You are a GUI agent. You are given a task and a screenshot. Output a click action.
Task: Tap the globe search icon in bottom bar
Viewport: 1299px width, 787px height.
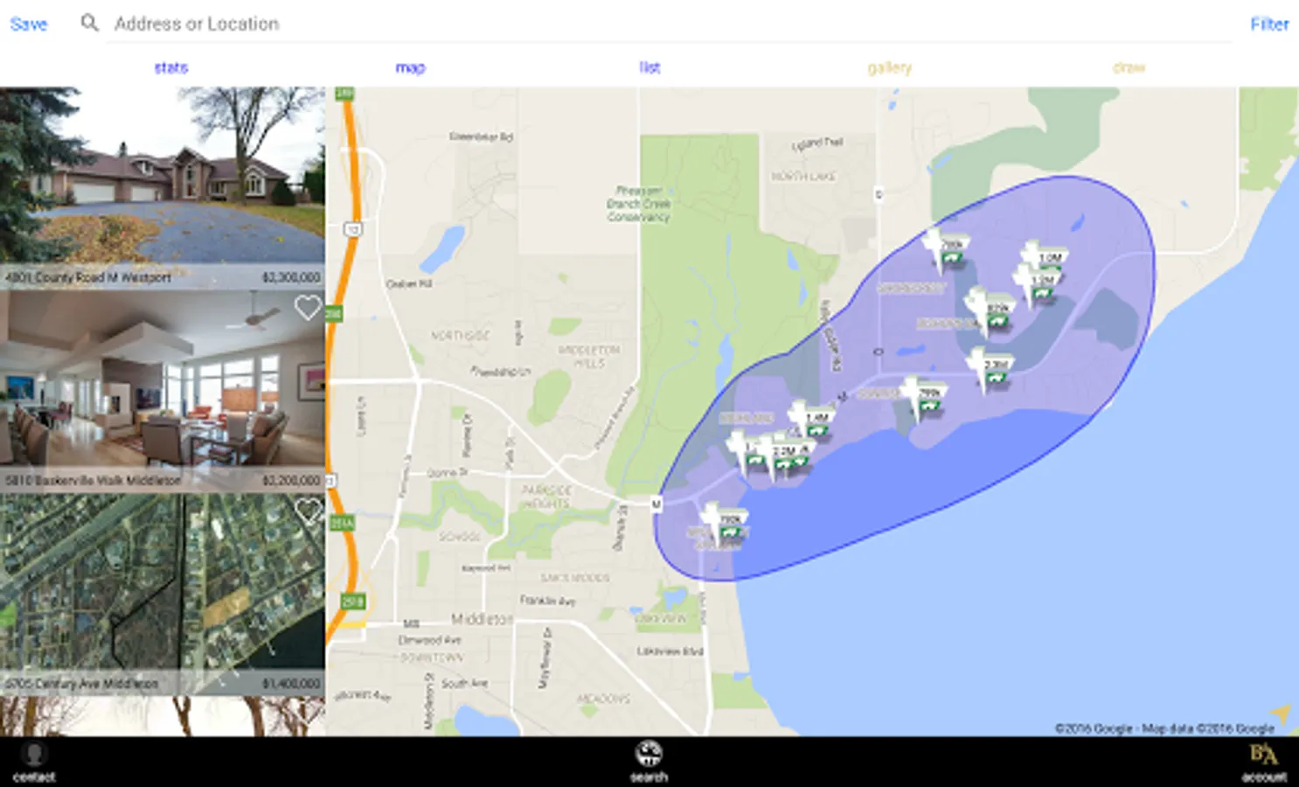click(649, 761)
